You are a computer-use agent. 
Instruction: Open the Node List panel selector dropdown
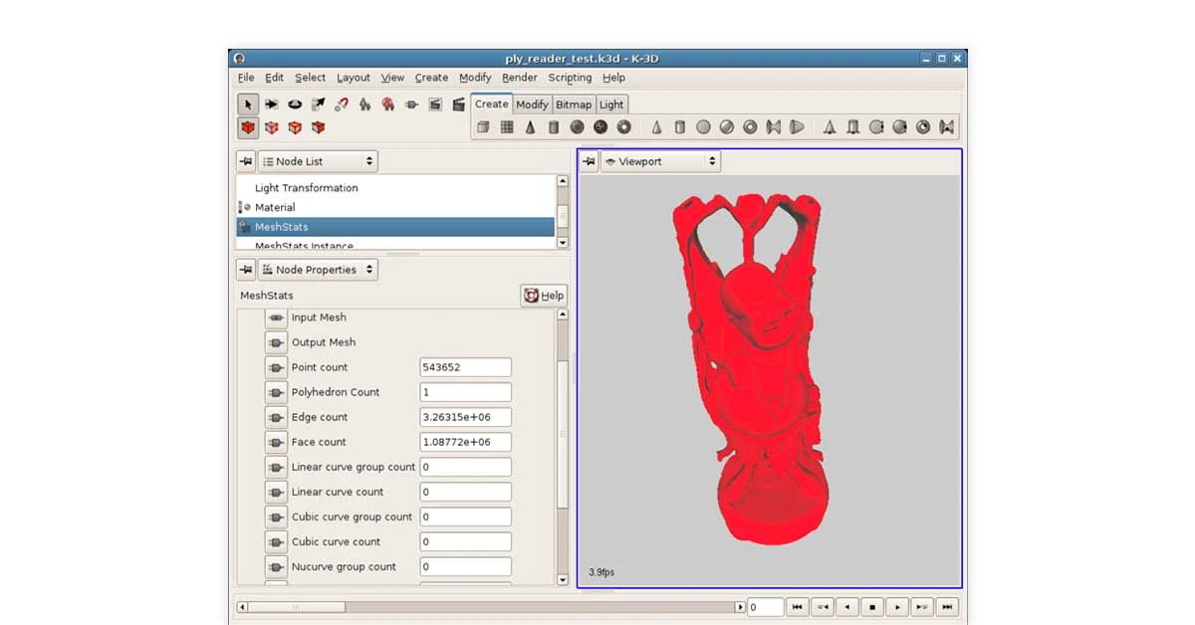(x=317, y=160)
